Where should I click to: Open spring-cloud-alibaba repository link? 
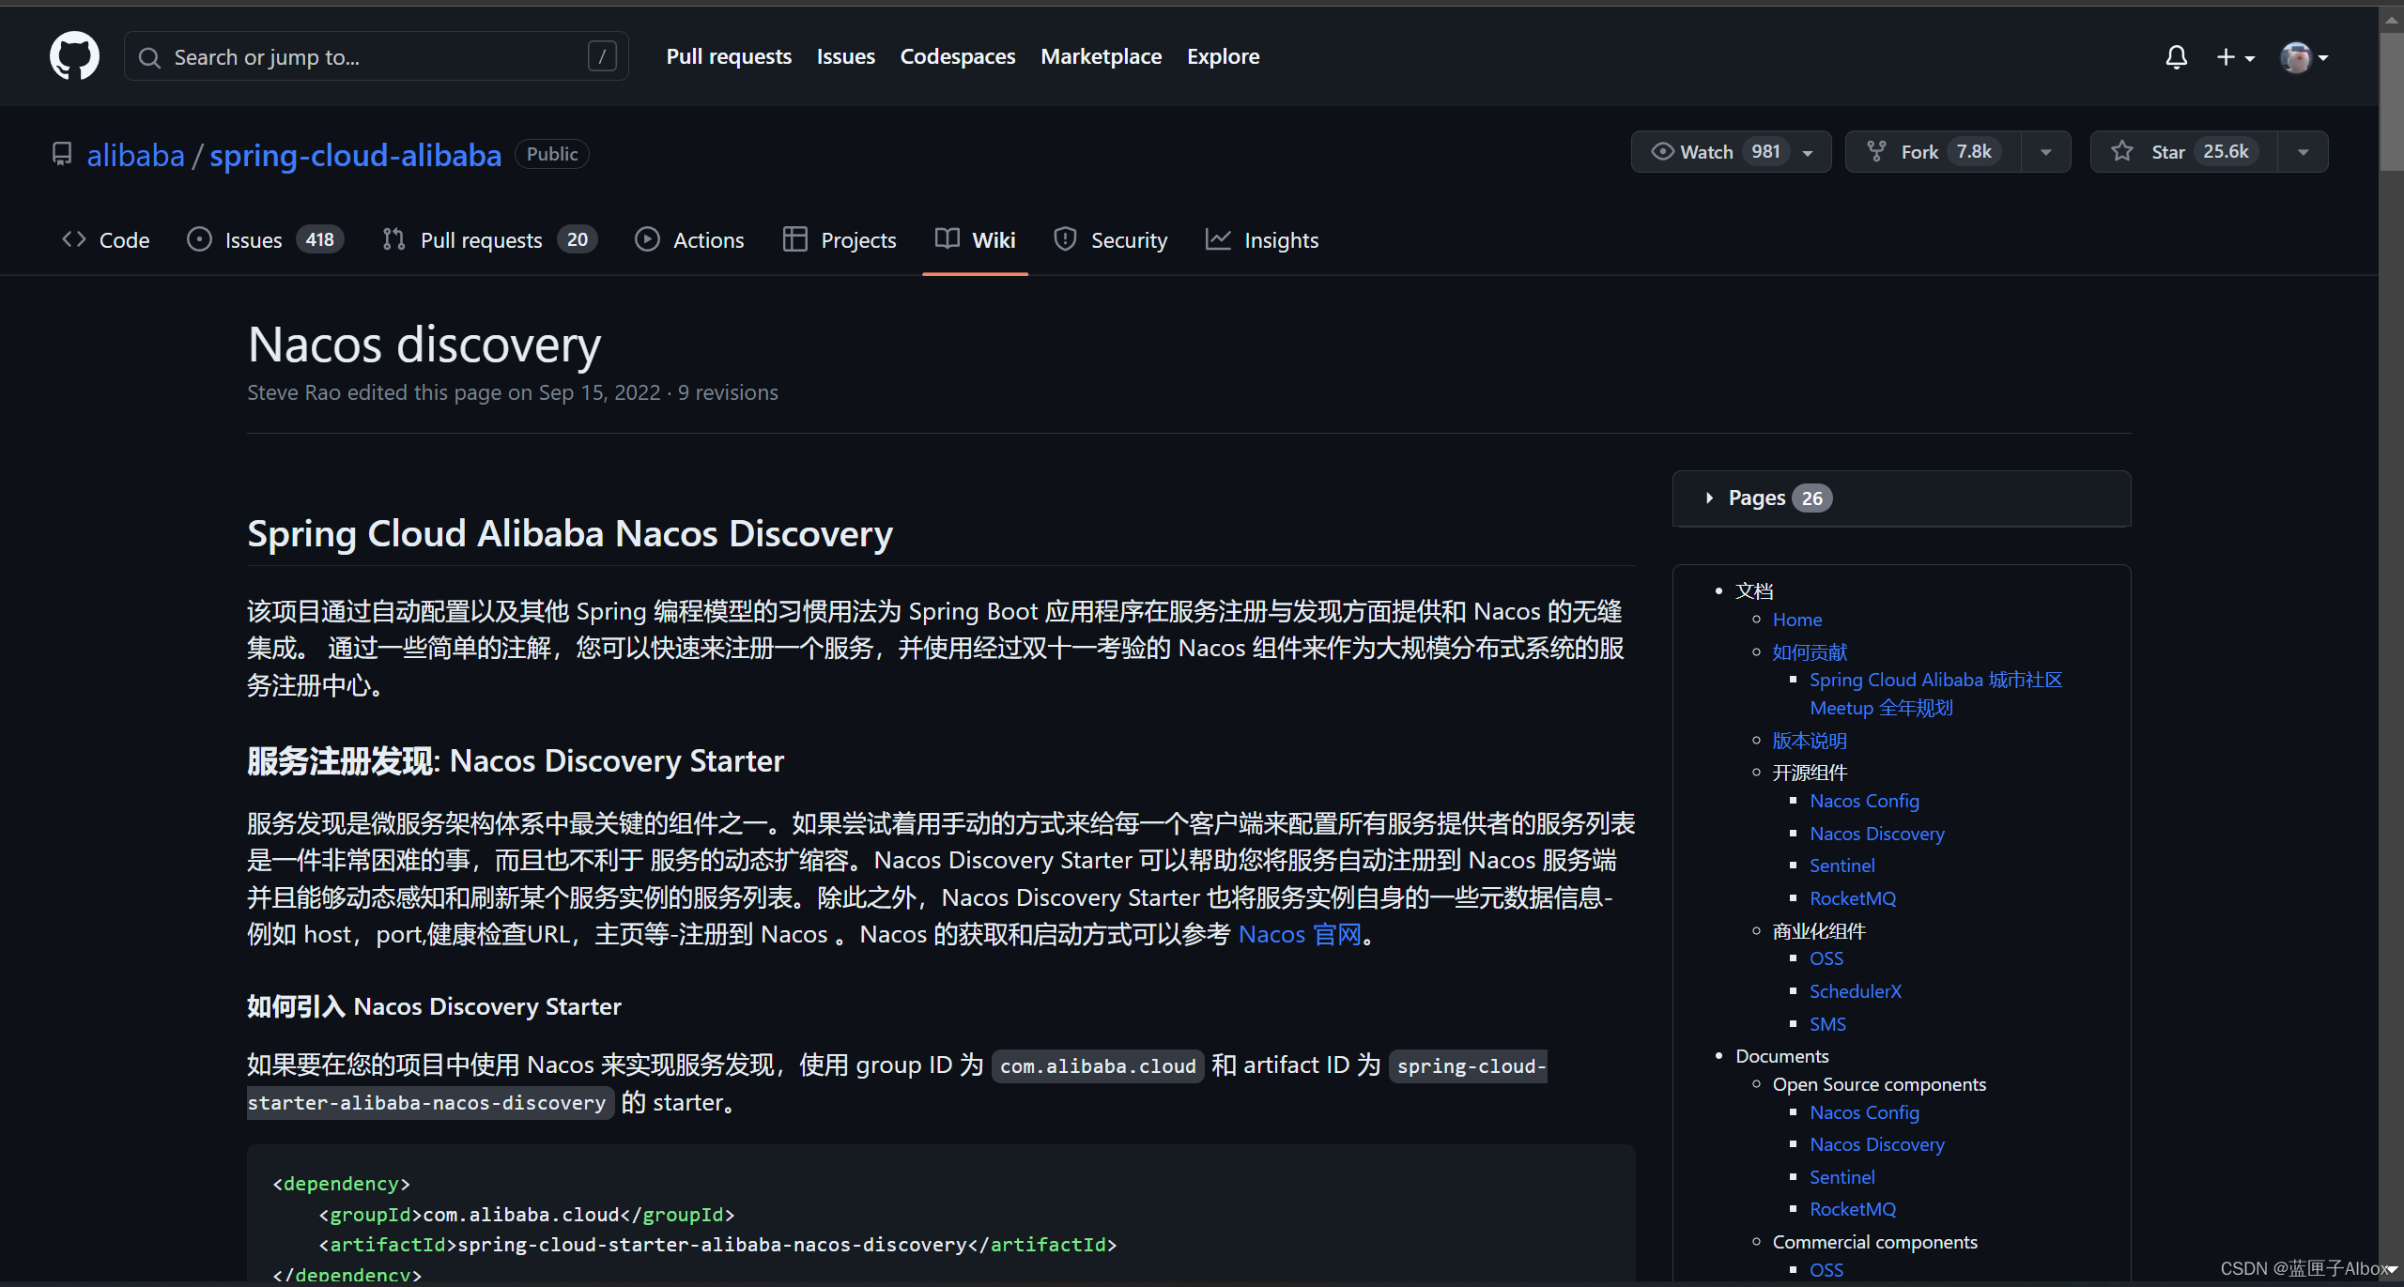355,155
